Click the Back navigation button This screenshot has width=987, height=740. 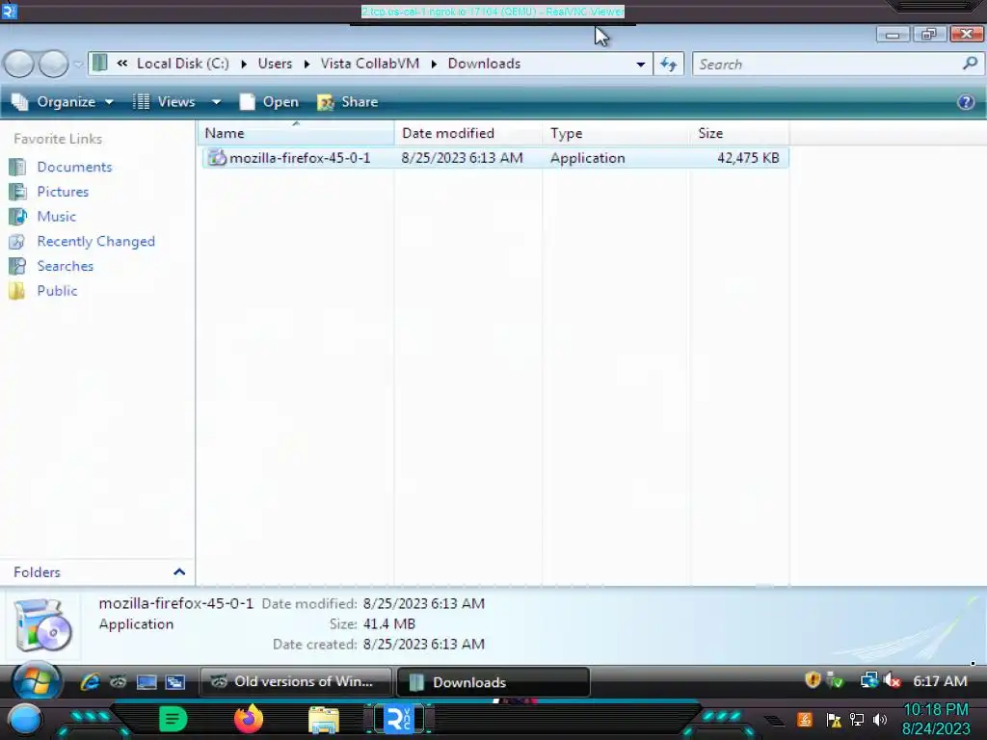tap(18, 65)
